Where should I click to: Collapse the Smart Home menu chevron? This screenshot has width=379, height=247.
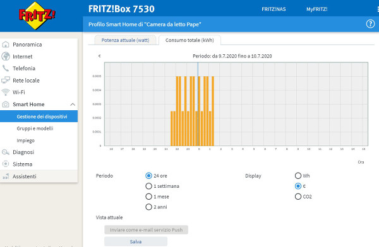pos(73,105)
